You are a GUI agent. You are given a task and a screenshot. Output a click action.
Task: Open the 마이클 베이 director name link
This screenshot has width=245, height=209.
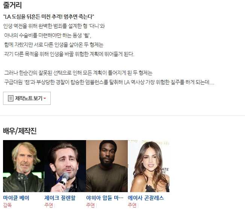click(16, 198)
